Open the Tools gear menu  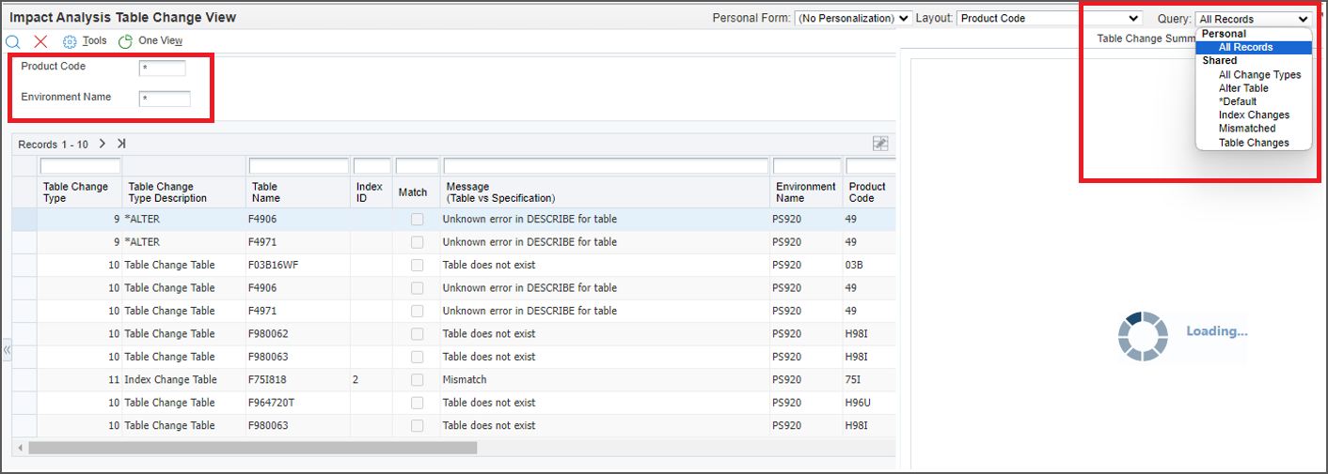tap(85, 41)
